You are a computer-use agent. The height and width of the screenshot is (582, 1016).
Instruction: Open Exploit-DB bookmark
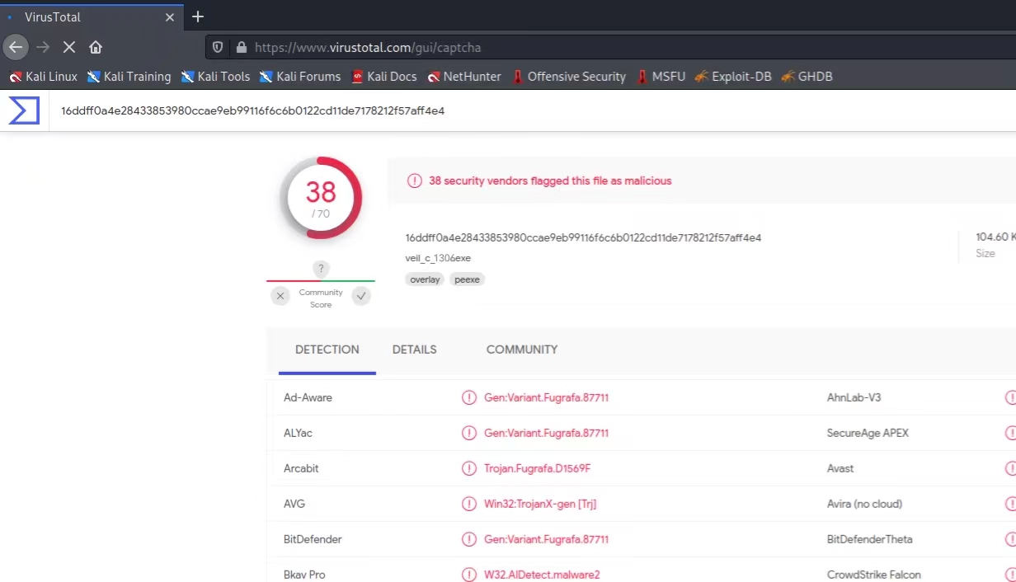point(733,77)
